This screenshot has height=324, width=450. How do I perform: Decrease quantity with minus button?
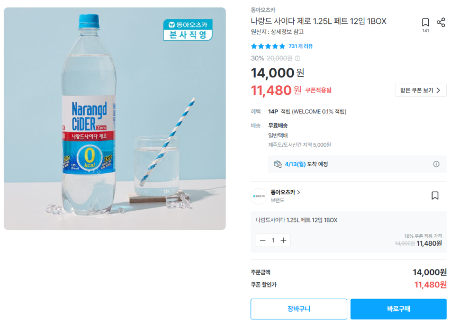263,240
